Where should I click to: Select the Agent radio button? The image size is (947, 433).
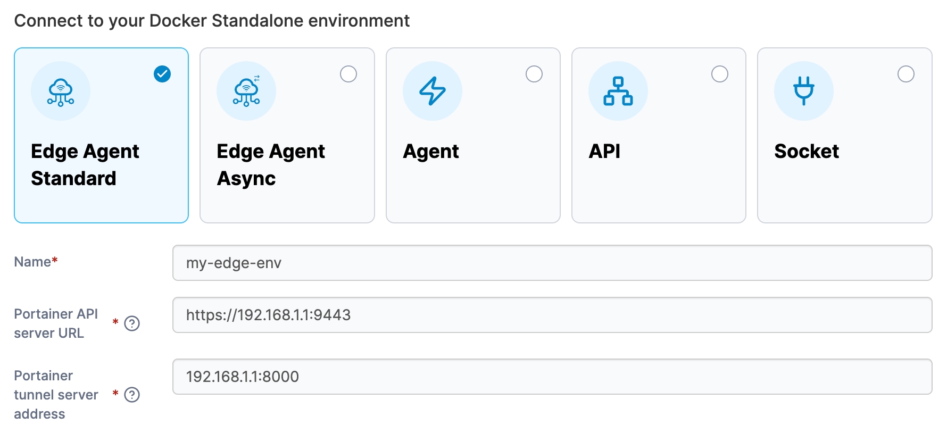tap(534, 74)
